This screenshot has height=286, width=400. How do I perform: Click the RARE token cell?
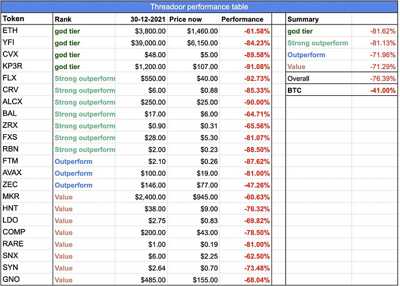[x=27, y=244]
